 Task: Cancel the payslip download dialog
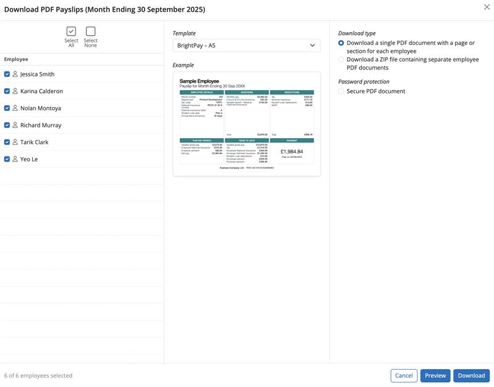pos(404,375)
